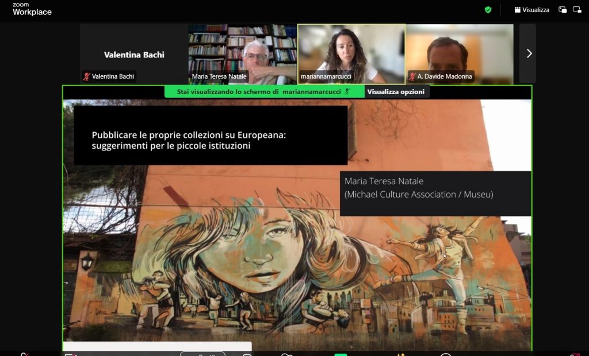Open the green encryption shield info

(x=488, y=10)
